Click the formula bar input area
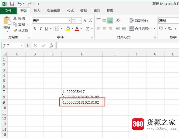Viewport: 179px width, 138px height. (x=118, y=46)
